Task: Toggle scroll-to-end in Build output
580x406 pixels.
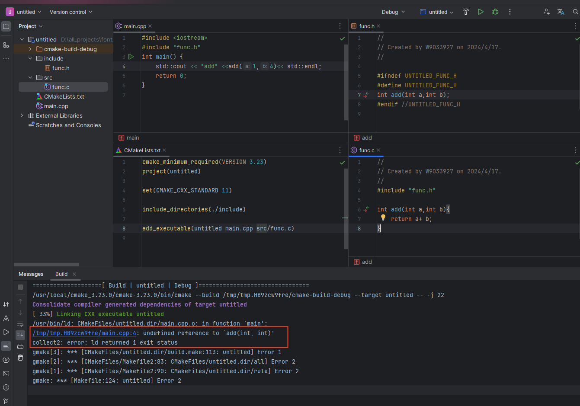Action: pyautogui.click(x=20, y=335)
